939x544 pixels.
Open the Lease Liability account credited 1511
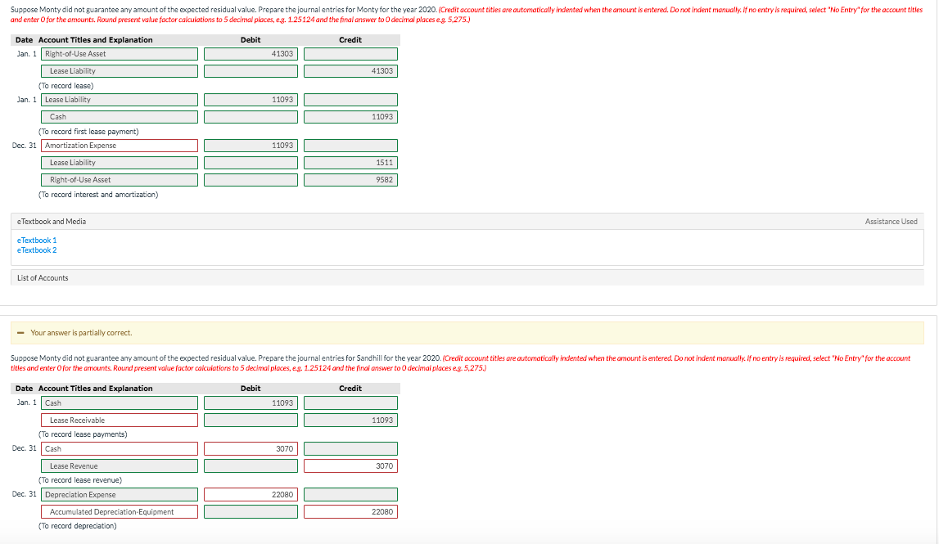(x=120, y=163)
